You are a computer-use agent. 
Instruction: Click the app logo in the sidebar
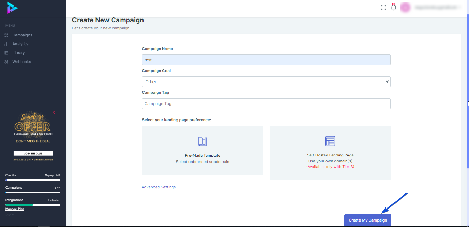coord(12,8)
